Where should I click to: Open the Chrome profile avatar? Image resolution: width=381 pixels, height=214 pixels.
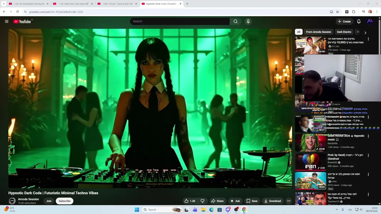[370, 12]
